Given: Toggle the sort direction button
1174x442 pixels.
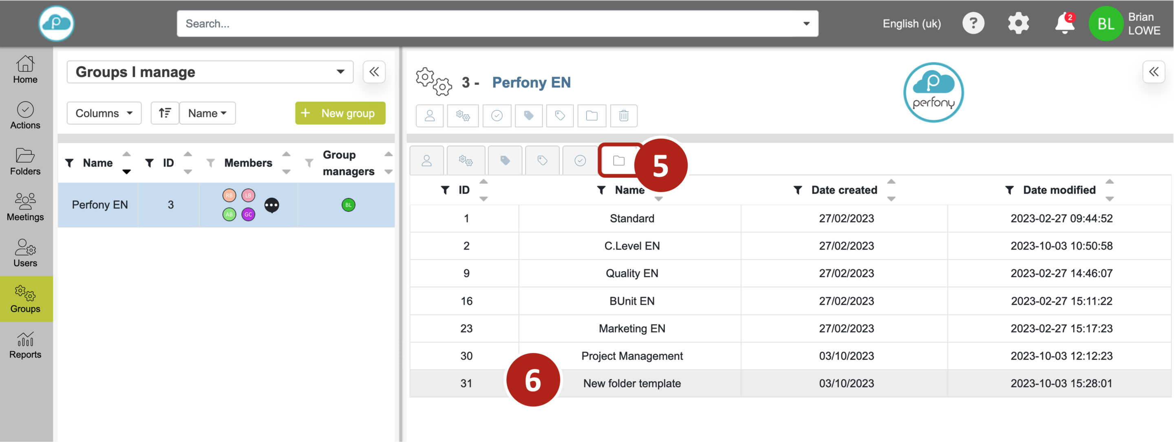Looking at the screenshot, I should coord(165,113).
